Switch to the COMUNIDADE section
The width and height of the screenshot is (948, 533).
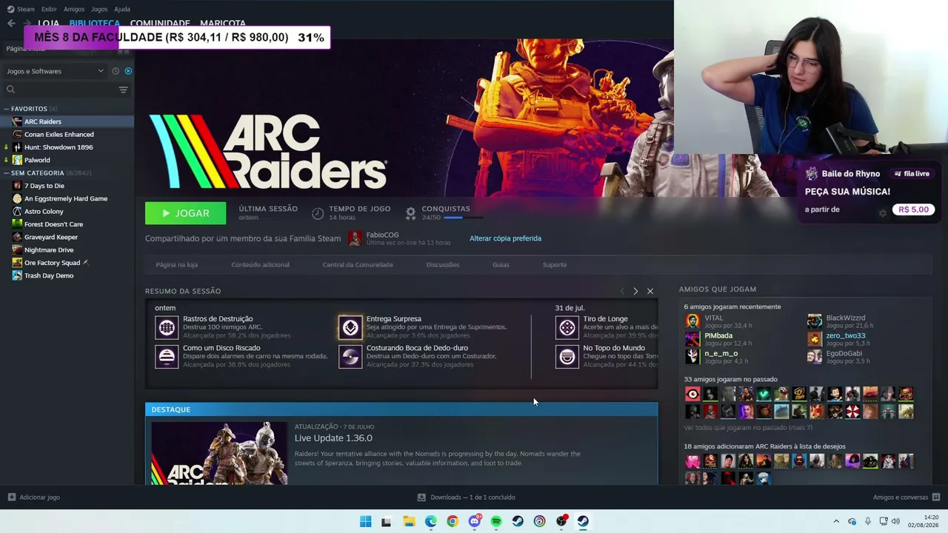[x=160, y=23]
